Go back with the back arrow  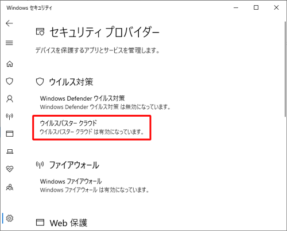(x=9, y=23)
